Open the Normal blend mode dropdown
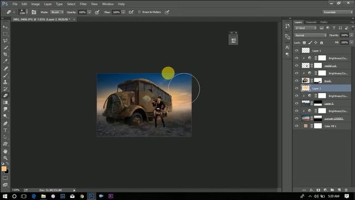Screen dimensions: 355x200 coord(311,36)
